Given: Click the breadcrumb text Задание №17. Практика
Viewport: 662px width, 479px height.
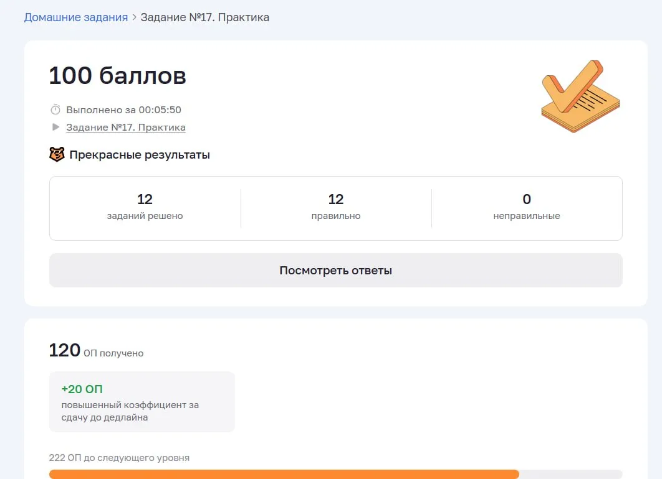Looking at the screenshot, I should [204, 17].
